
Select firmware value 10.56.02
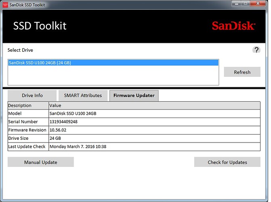(x=58, y=130)
